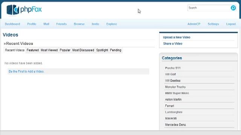Select the Most Discussed tab
Viewport: 241px width, 135px height.
pos(83,50)
